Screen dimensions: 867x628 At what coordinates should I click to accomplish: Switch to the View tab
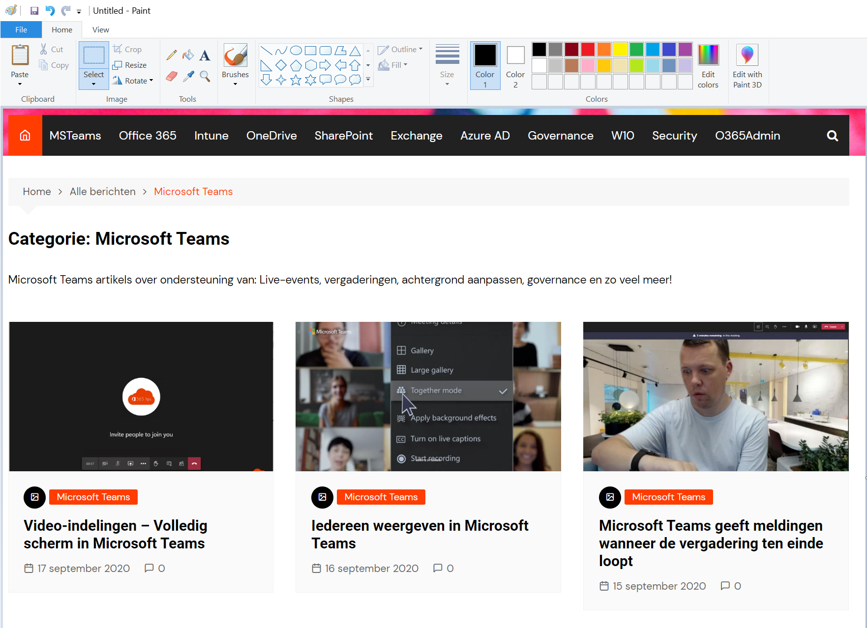(101, 29)
